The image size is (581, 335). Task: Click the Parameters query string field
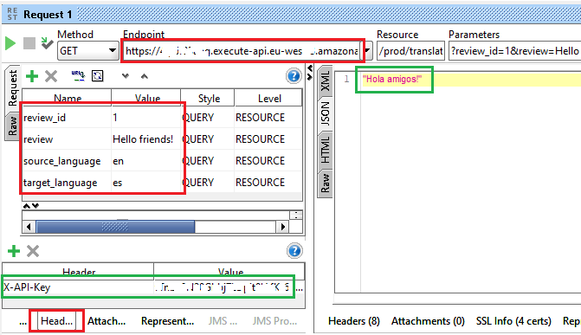(515, 51)
